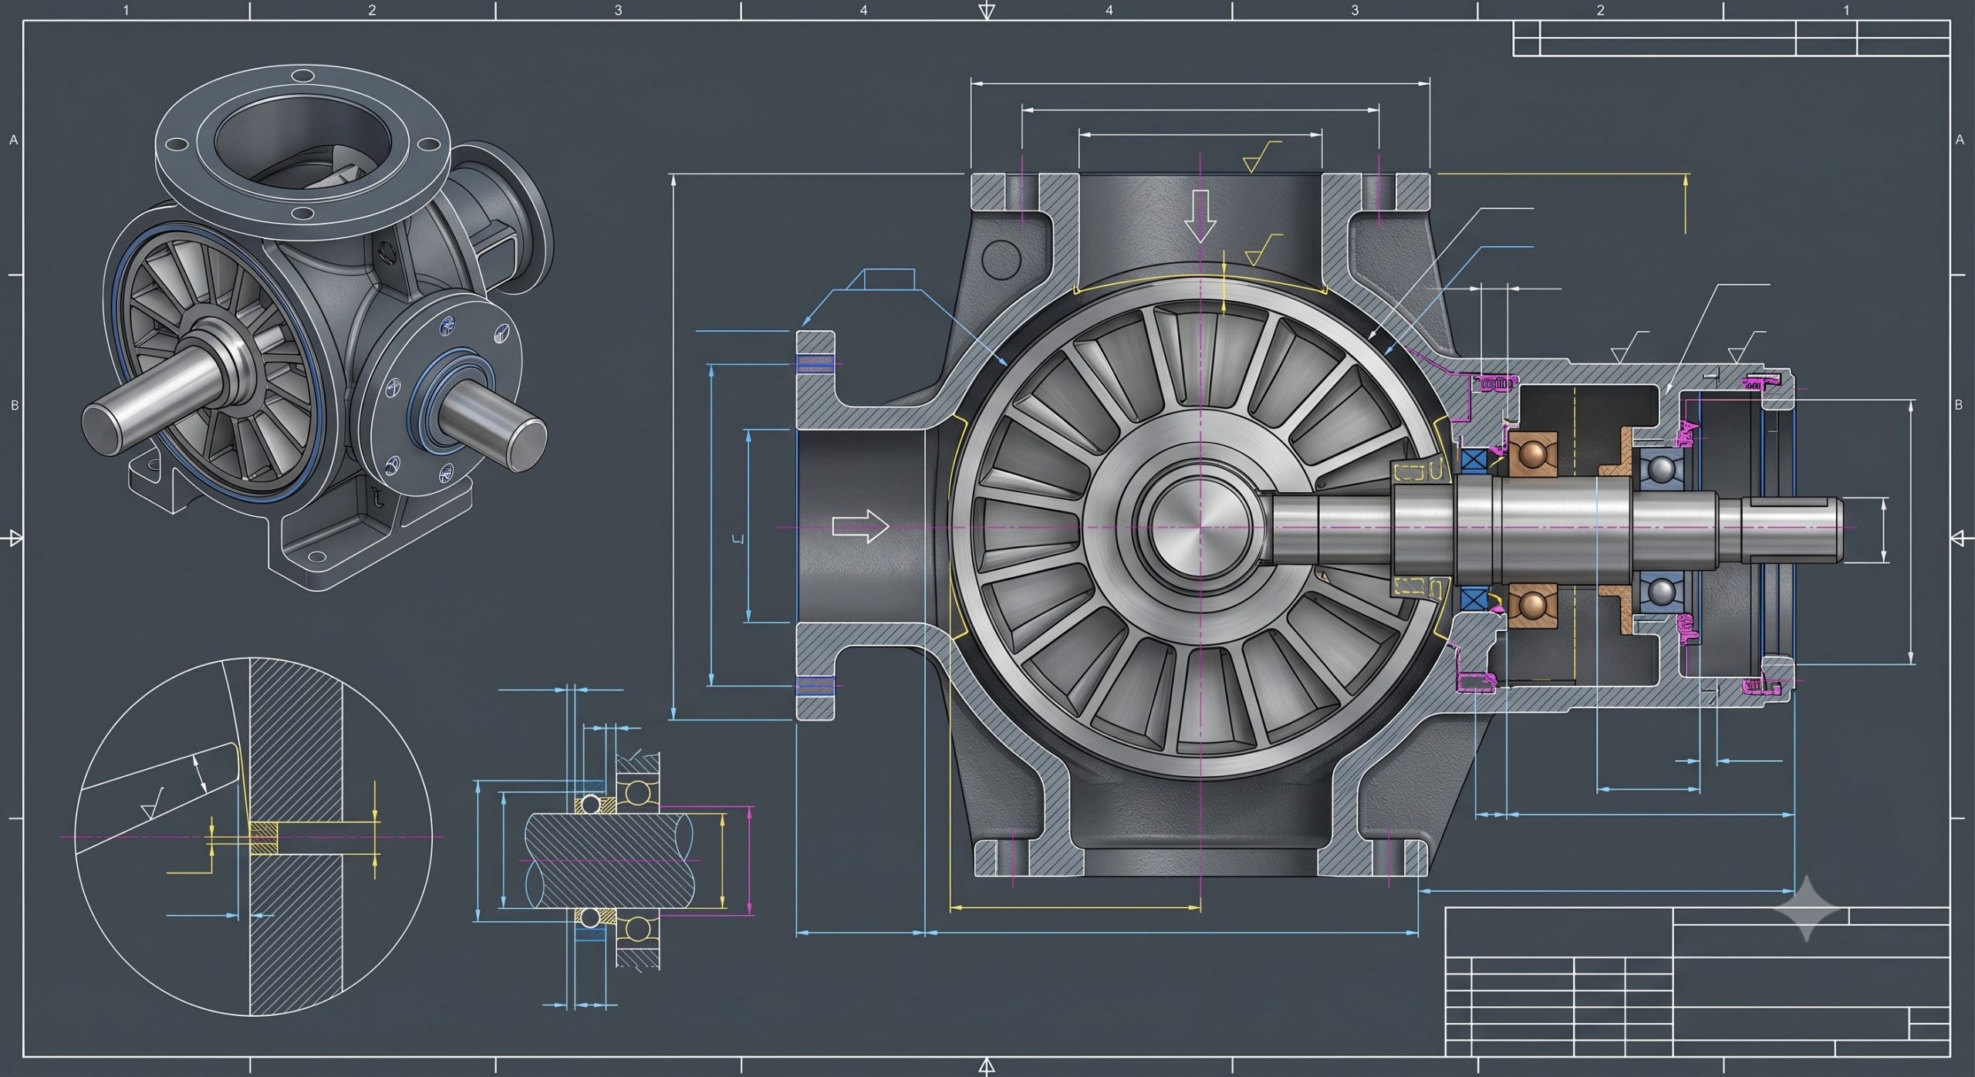Screen dimensions: 1975x1077
Task: Click the rightward flow arrow in side port
Action: click(x=860, y=527)
